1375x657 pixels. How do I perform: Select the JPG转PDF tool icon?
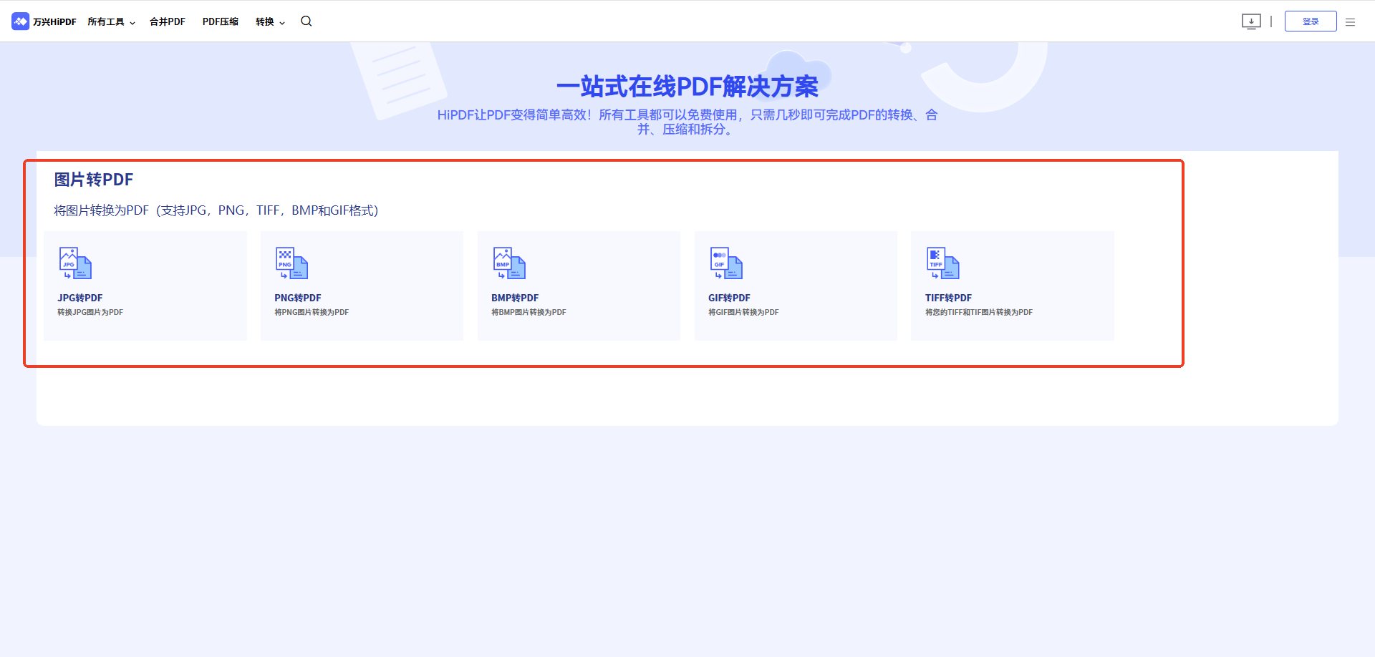74,263
